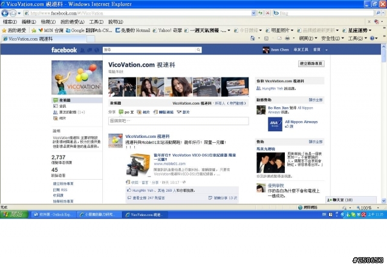The image size is (387, 265).
Task: Click Facebook friend requests icon
Action: tap(82, 50)
